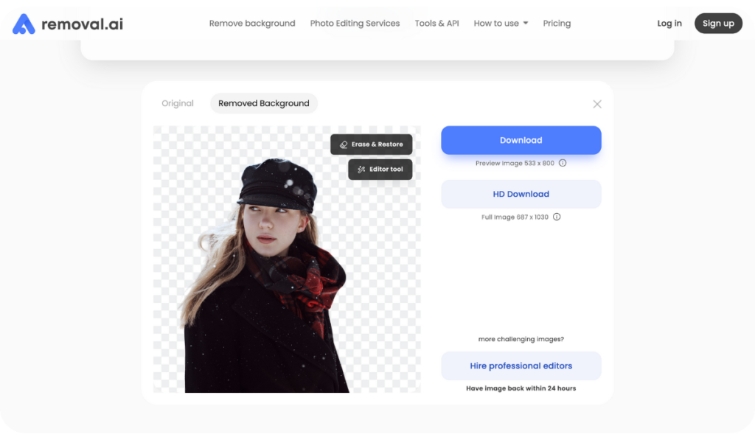Click the info icon next to Full Image 687 x 1030
755x440 pixels.
click(557, 217)
